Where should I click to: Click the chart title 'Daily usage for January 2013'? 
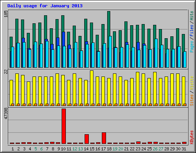tap(45, 6)
